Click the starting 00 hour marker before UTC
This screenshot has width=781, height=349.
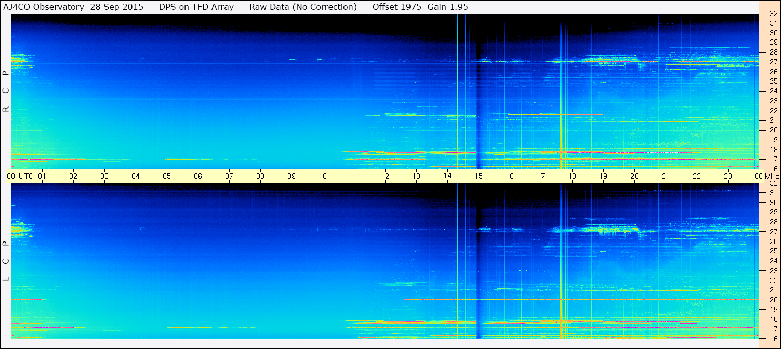11,176
